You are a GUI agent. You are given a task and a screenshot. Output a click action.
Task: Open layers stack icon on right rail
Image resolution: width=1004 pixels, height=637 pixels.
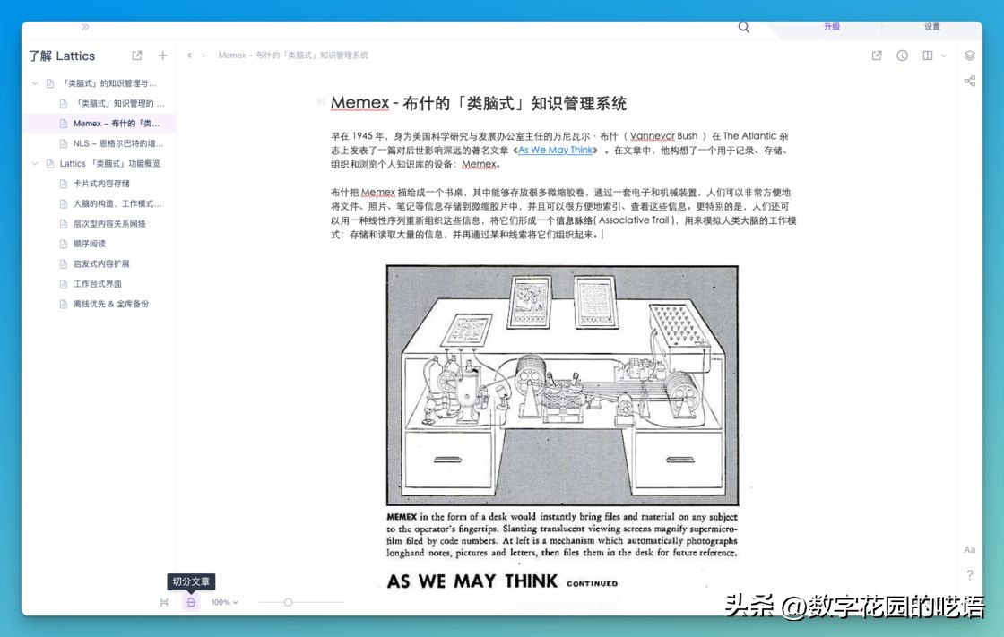(x=970, y=56)
